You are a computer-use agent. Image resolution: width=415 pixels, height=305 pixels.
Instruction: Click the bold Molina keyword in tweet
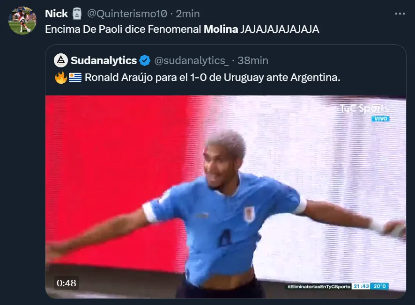coord(221,29)
